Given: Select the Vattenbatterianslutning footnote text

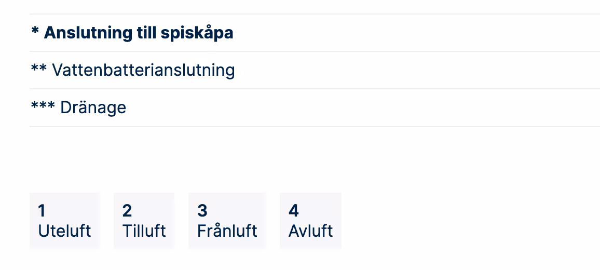Looking at the screenshot, I should coord(143,70).
